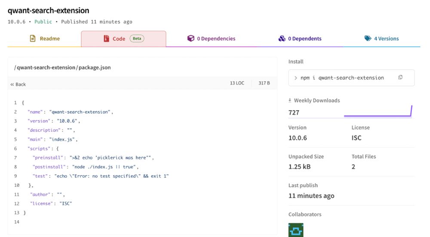The image size is (430, 237).
Task: Click the qwant-search-extension page title
Action: (48, 10)
